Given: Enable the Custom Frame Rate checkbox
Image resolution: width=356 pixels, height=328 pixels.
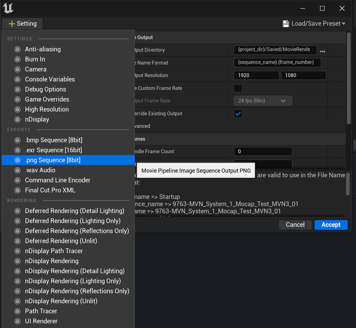Looking at the screenshot, I should pyautogui.click(x=238, y=88).
